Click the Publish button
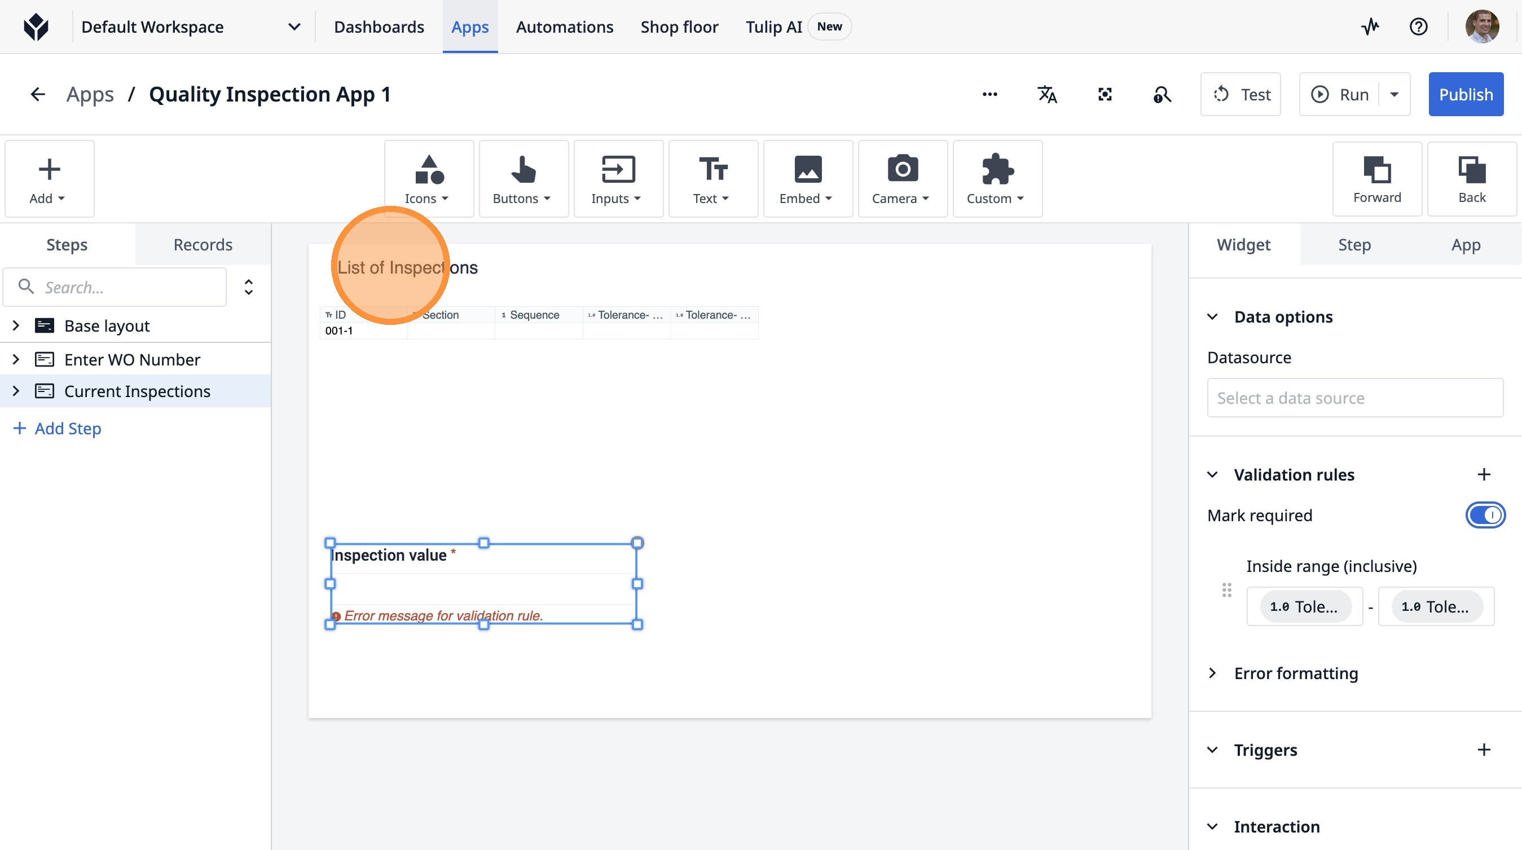 click(1465, 95)
